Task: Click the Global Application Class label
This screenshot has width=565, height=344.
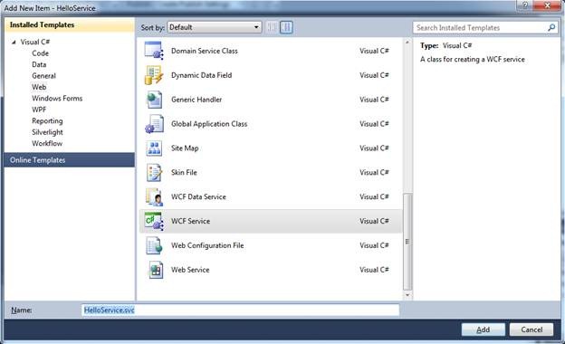Action: point(209,124)
